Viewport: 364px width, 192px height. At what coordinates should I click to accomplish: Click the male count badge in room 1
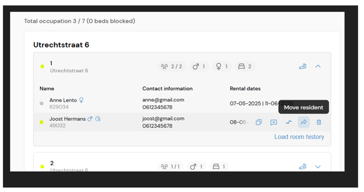tap(199, 67)
